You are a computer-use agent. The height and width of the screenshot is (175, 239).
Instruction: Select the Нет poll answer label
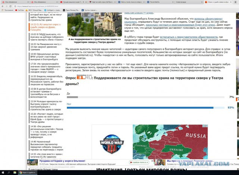pyautogui.click(x=69, y=104)
